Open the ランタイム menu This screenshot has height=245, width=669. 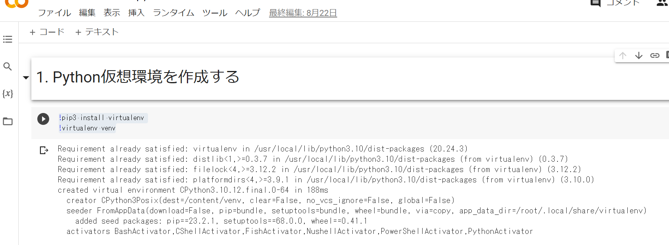[174, 13]
